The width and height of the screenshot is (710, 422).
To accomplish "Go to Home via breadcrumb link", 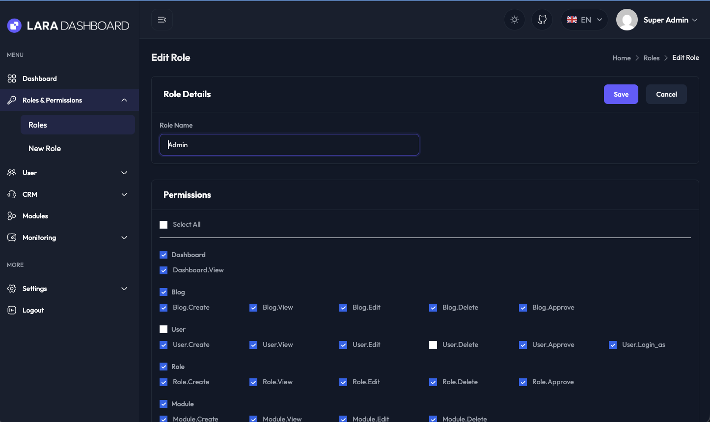I will tap(621, 58).
